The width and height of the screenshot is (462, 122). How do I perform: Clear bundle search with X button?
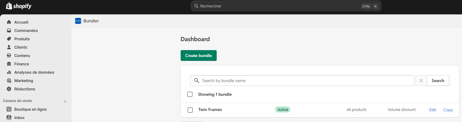[421, 81]
